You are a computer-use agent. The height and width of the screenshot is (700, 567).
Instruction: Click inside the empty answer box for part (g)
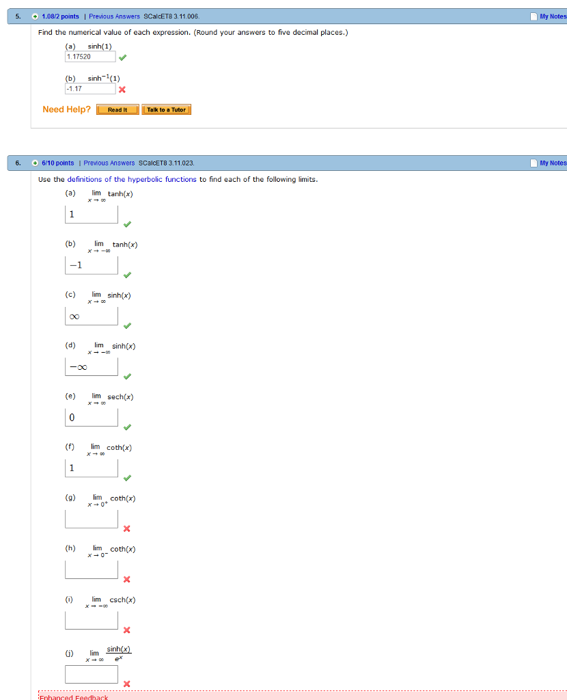(91, 518)
